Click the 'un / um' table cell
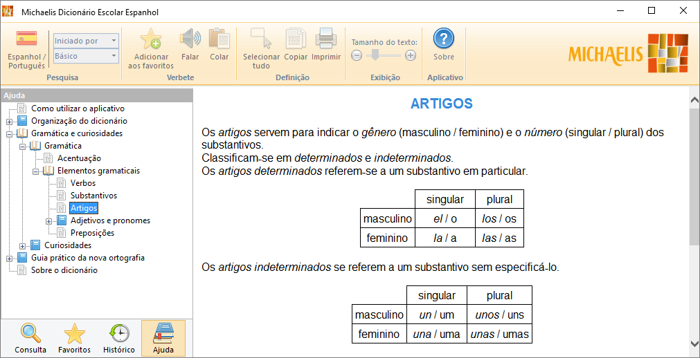 [437, 314]
